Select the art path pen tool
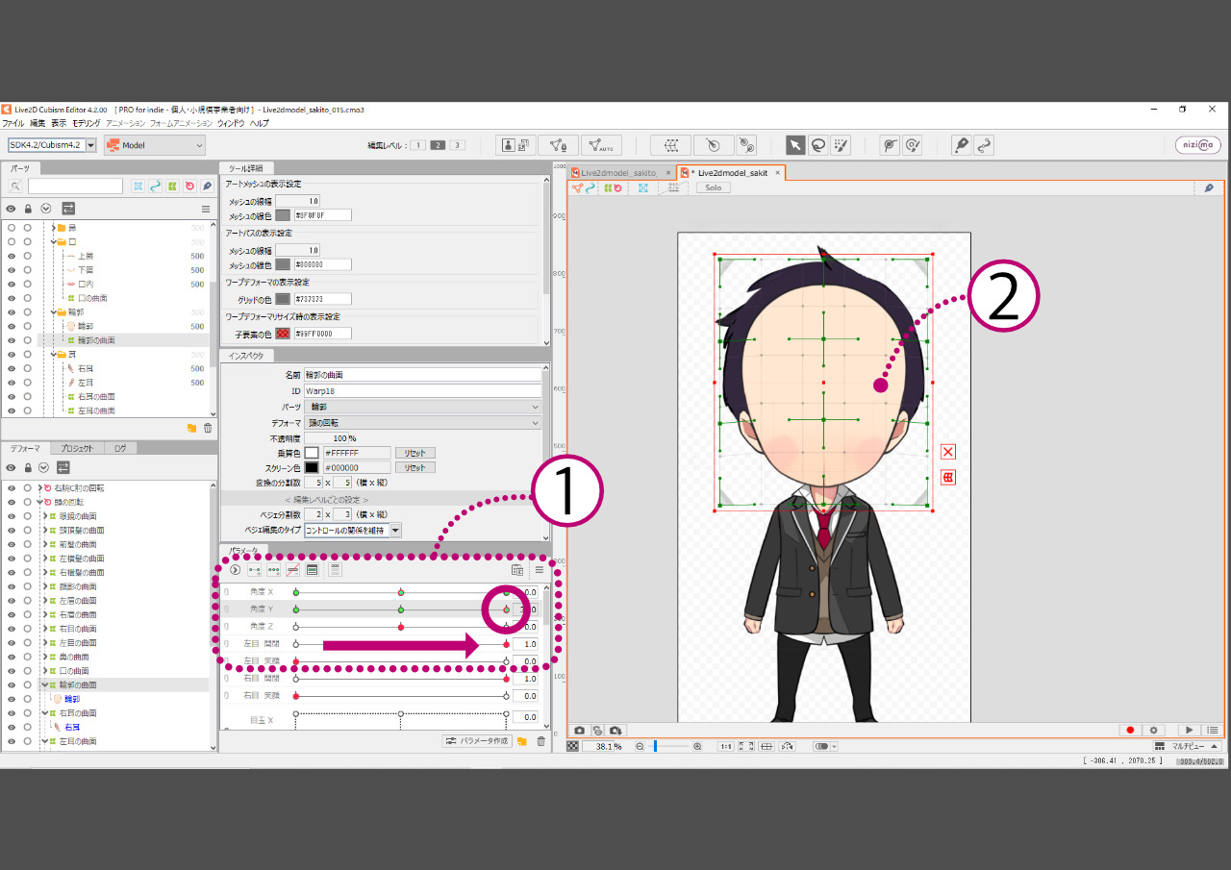Image resolution: width=1231 pixels, height=870 pixels. tap(961, 145)
